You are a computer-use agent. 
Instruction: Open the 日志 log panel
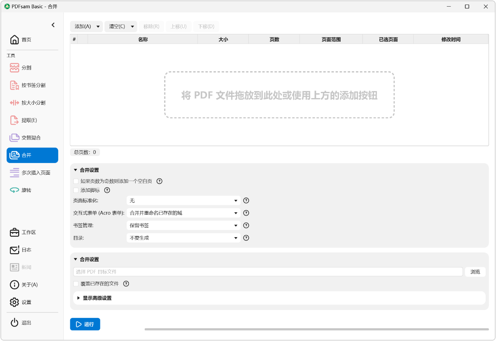[x=32, y=250]
